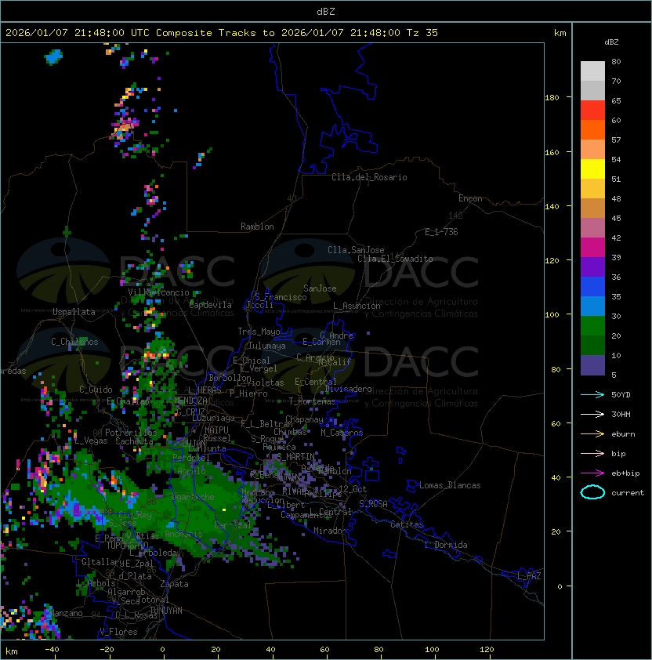Click the 'dBZ' title at the top
Image resolution: width=652 pixels, height=660 pixels.
[326, 11]
